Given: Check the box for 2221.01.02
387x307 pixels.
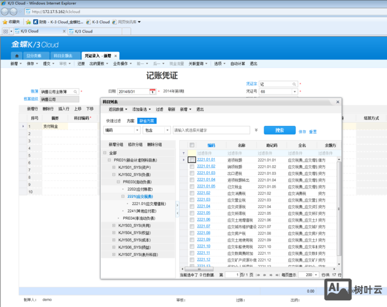Looking at the screenshot, I should pyautogui.click(x=192, y=166).
